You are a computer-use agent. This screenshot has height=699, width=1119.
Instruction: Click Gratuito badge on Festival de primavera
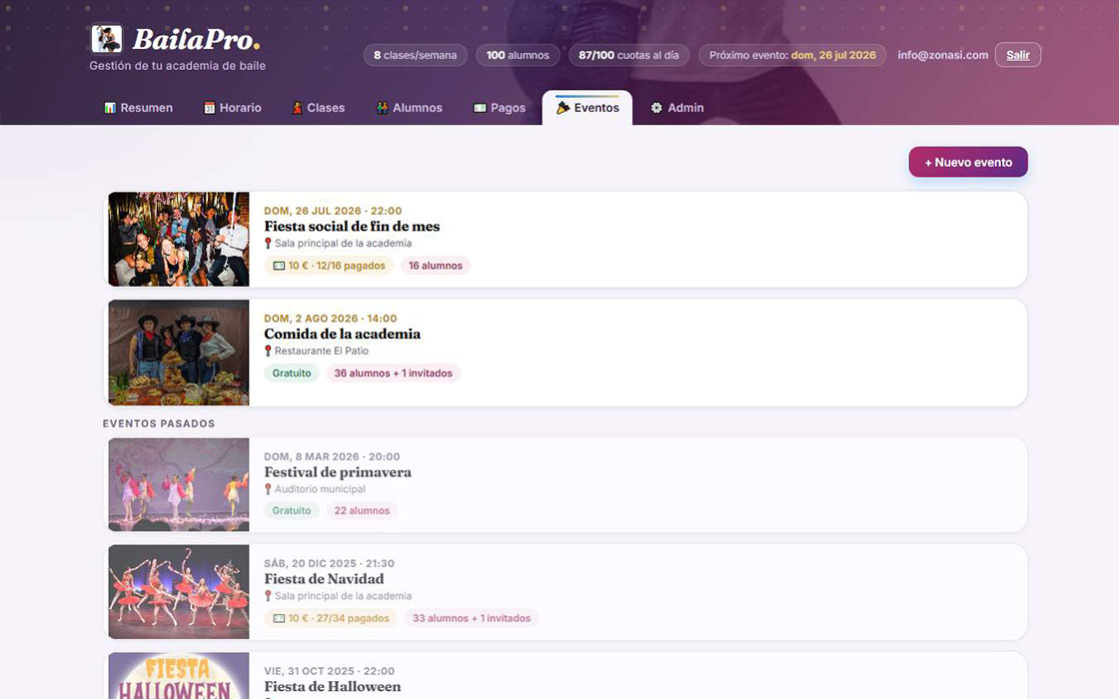click(x=291, y=510)
